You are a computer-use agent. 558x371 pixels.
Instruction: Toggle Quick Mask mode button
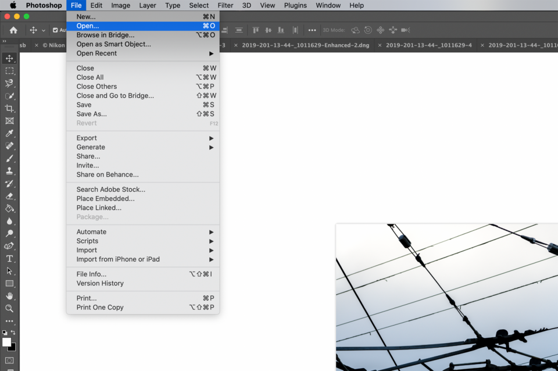(9, 361)
